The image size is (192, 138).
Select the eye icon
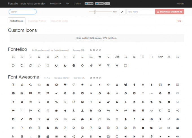click(x=134, y=102)
